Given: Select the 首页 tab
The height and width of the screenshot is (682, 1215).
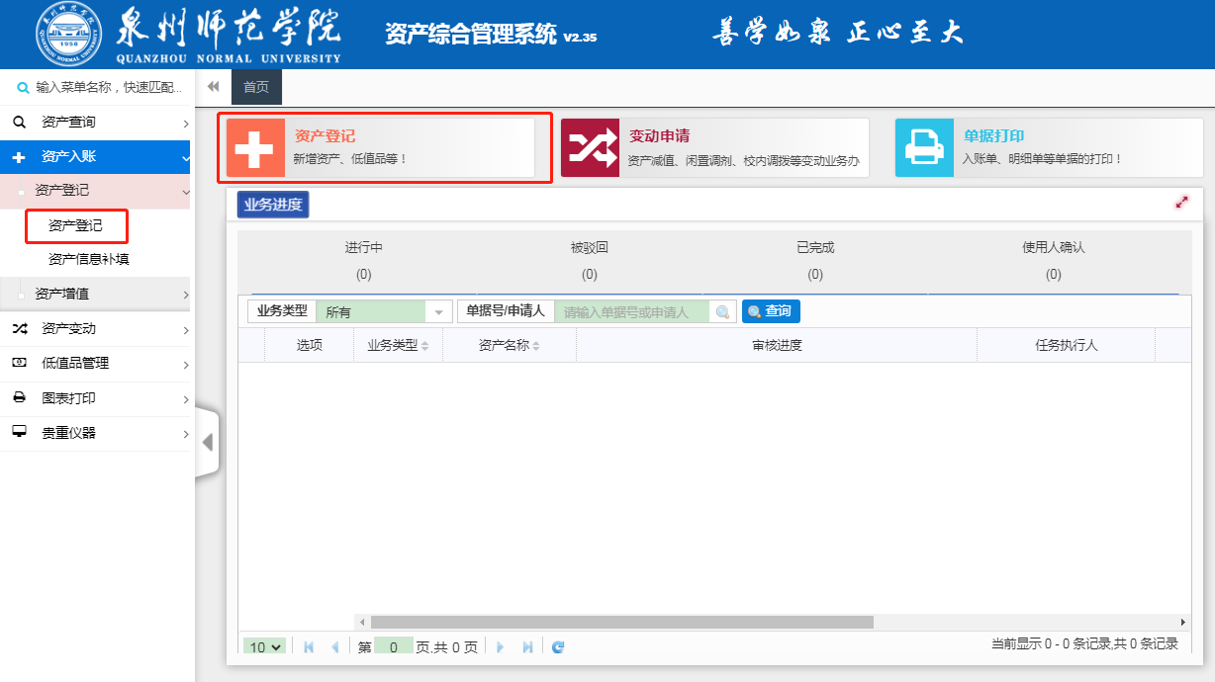Looking at the screenshot, I should point(256,87).
